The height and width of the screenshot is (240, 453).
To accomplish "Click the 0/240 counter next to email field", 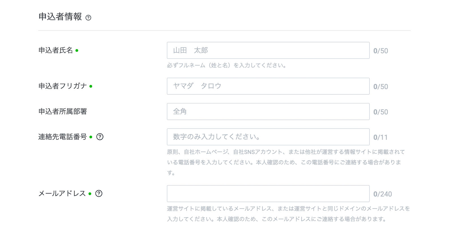I will [x=383, y=194].
